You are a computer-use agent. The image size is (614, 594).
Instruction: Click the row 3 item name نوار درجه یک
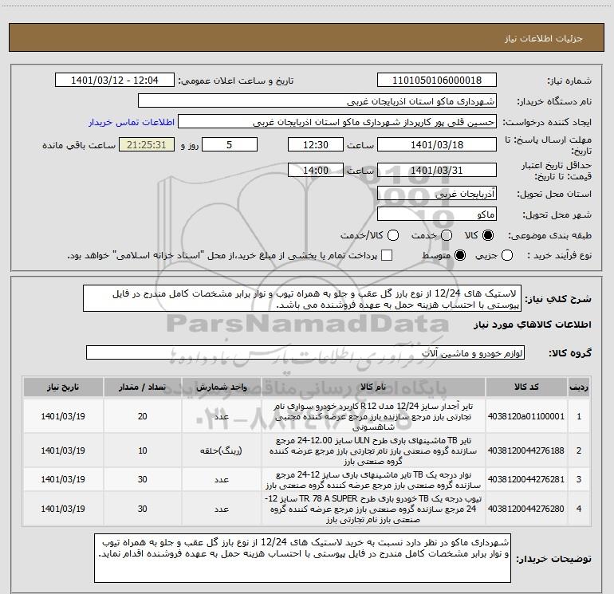pyautogui.click(x=373, y=480)
